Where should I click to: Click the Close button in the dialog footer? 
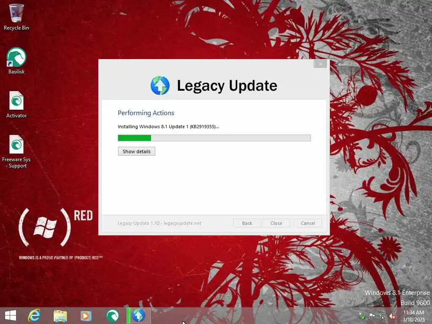pyautogui.click(x=276, y=223)
